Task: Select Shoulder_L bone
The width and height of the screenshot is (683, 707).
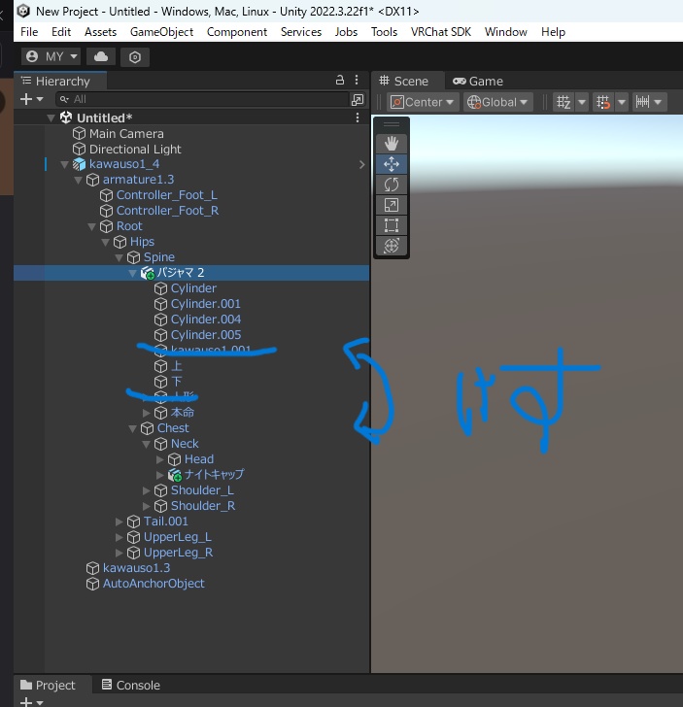Action: (x=202, y=490)
